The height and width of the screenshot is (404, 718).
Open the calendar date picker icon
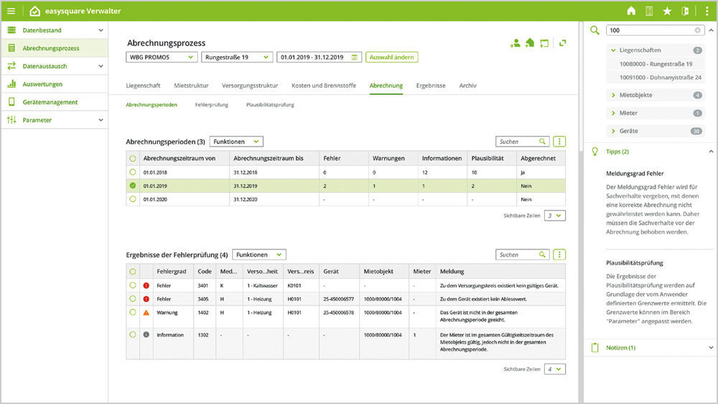pos(354,58)
